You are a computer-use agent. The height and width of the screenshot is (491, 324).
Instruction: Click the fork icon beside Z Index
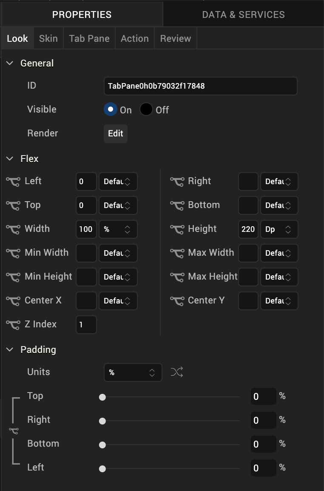pyautogui.click(x=13, y=325)
